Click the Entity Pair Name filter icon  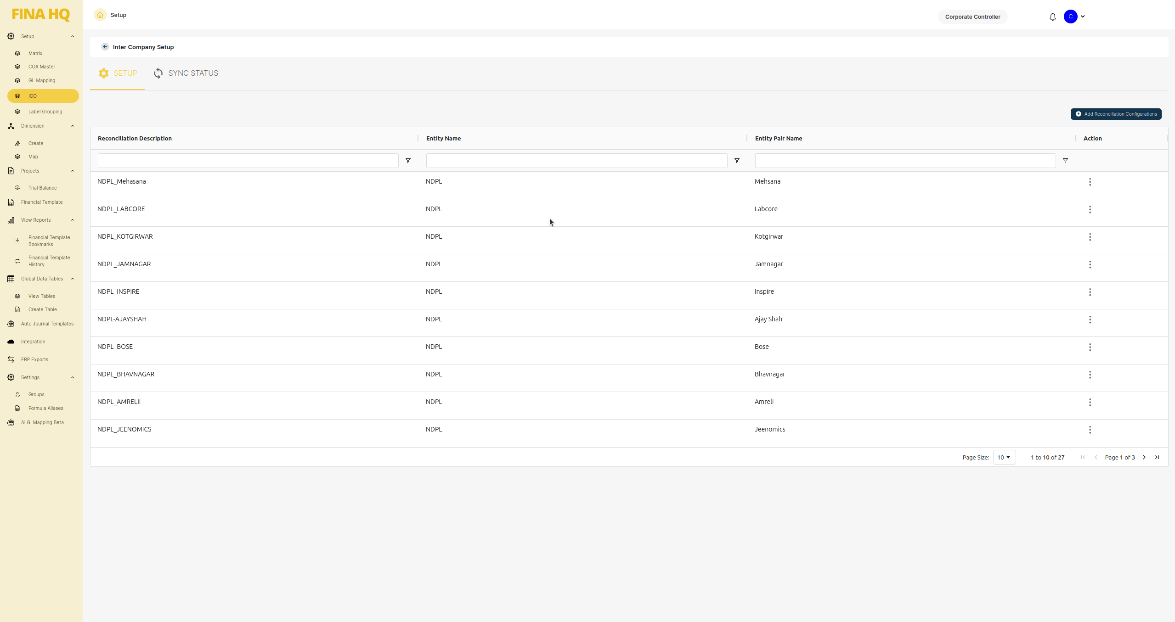1065,161
